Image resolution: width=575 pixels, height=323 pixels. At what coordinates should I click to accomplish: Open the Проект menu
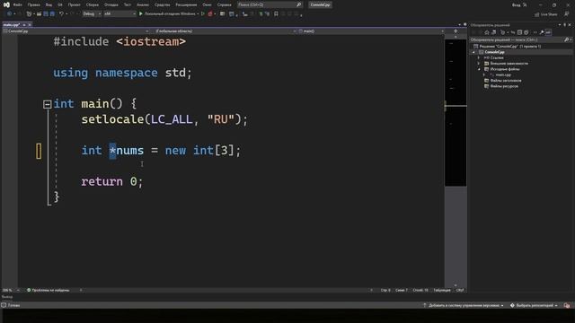tap(74, 4)
